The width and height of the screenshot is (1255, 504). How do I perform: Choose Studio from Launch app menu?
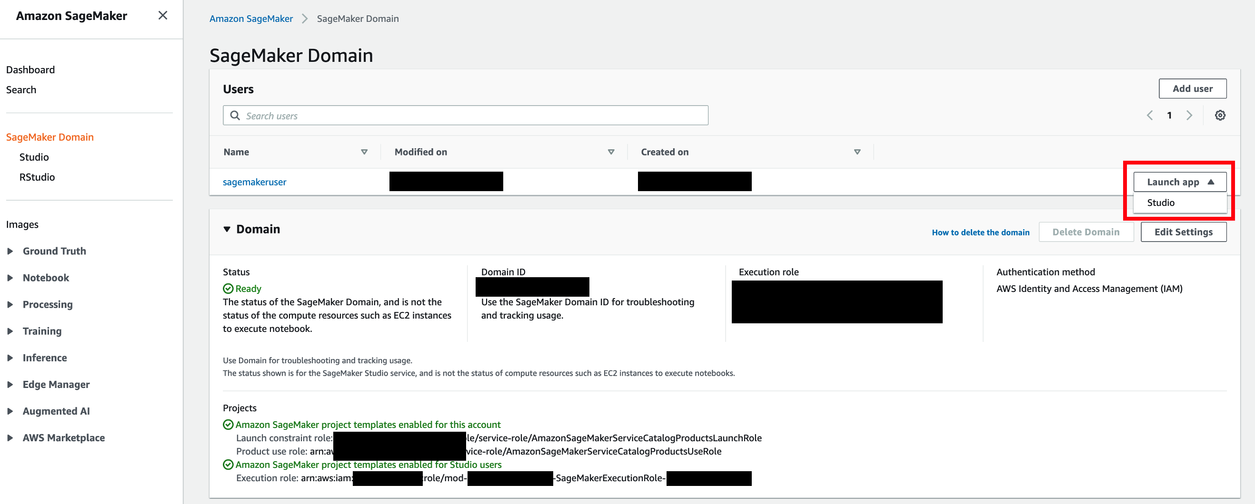pos(1179,203)
